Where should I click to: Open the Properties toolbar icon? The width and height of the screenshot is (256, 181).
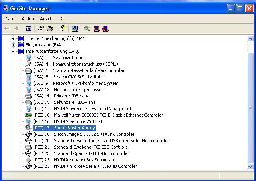[41, 28]
